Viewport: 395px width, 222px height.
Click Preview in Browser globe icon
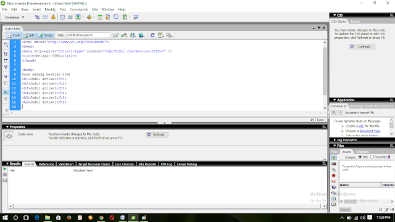click(x=141, y=35)
